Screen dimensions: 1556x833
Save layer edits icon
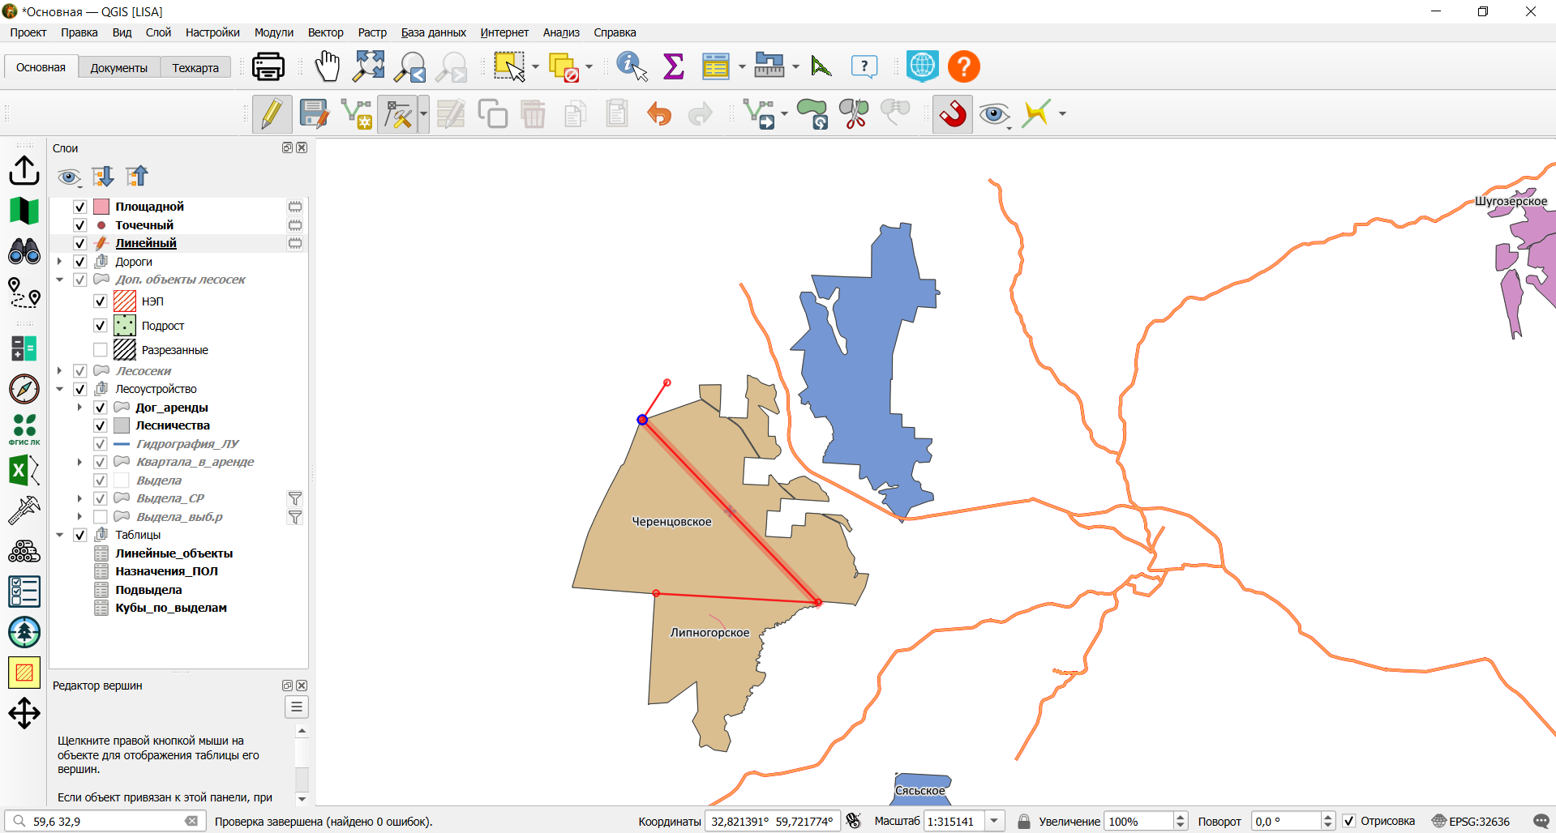[x=315, y=114]
